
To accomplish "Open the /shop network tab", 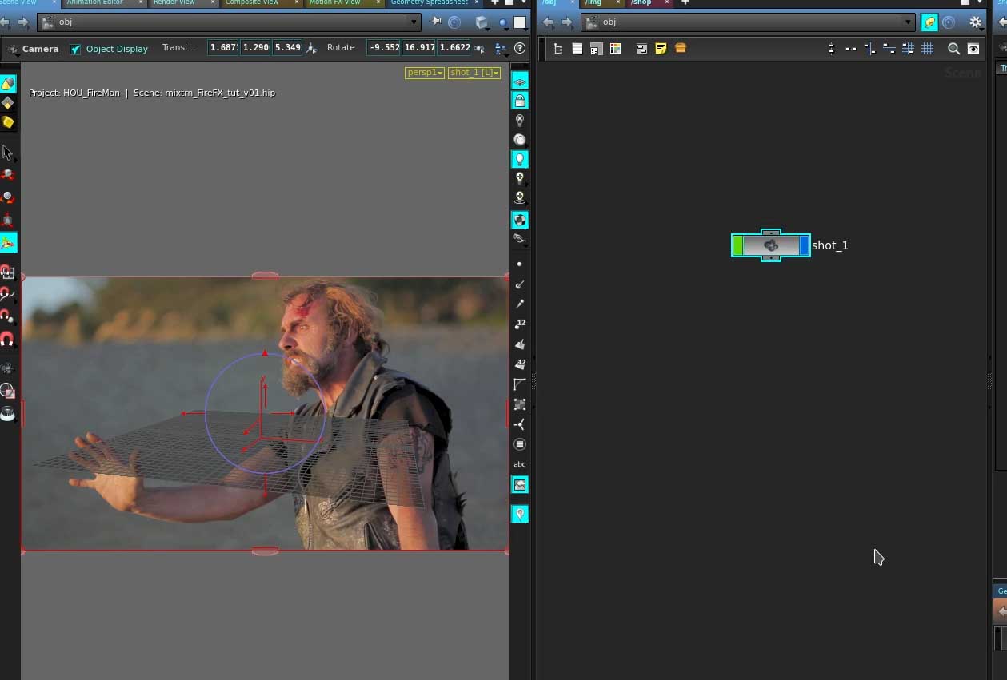I will [641, 2].
